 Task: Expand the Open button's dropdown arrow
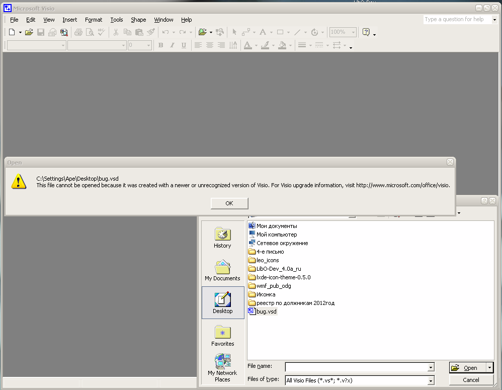(490, 368)
